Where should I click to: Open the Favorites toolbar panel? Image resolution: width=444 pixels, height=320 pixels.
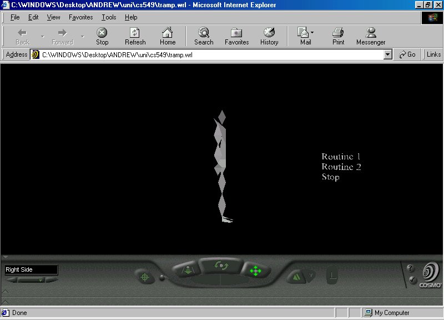point(236,36)
